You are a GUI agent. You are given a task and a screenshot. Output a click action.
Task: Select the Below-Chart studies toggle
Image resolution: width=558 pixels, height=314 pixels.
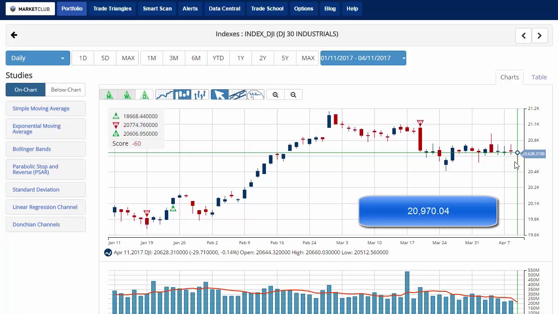coord(66,90)
